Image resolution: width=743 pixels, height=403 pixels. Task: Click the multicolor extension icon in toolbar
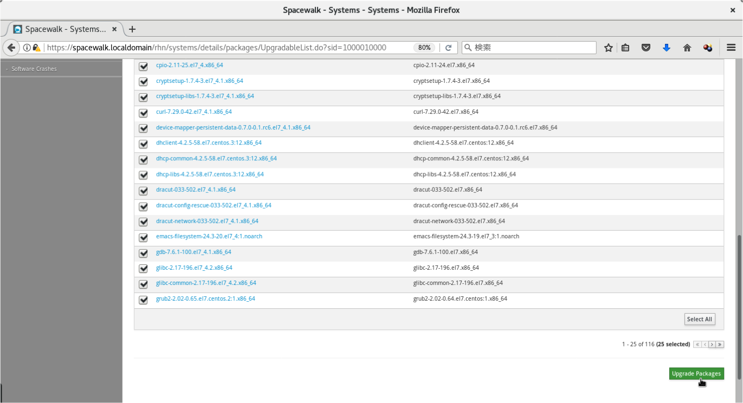(708, 48)
